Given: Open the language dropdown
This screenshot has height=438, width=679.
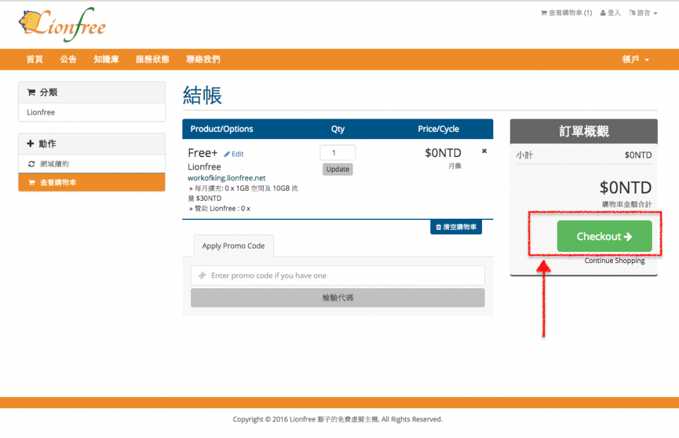Looking at the screenshot, I should pos(643,13).
